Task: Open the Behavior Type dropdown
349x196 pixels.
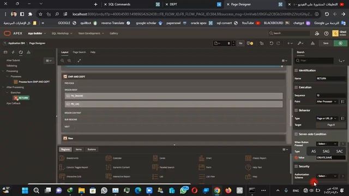Action: (327, 119)
